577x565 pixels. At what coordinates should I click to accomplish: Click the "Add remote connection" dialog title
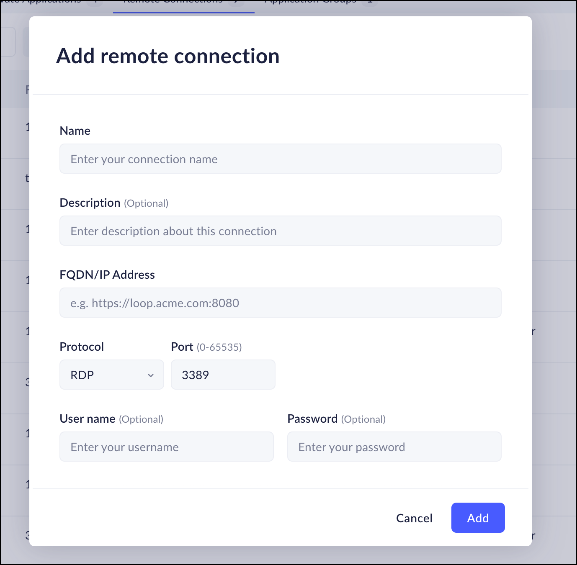tap(168, 56)
